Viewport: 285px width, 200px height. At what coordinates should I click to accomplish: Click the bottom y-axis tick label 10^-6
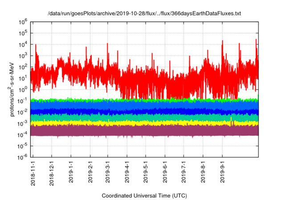[23, 156]
